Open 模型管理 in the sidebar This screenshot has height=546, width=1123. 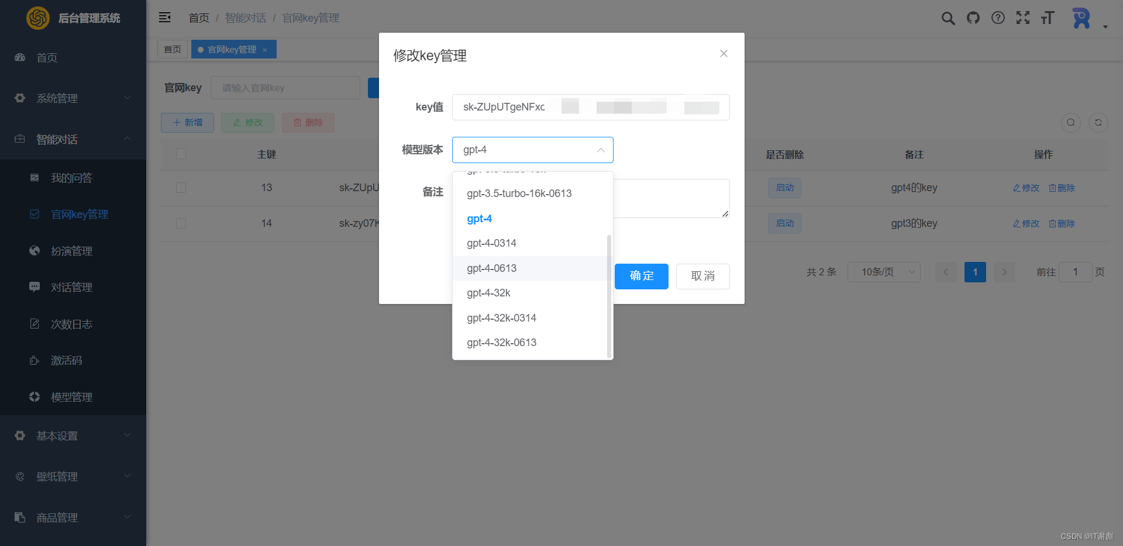(73, 397)
